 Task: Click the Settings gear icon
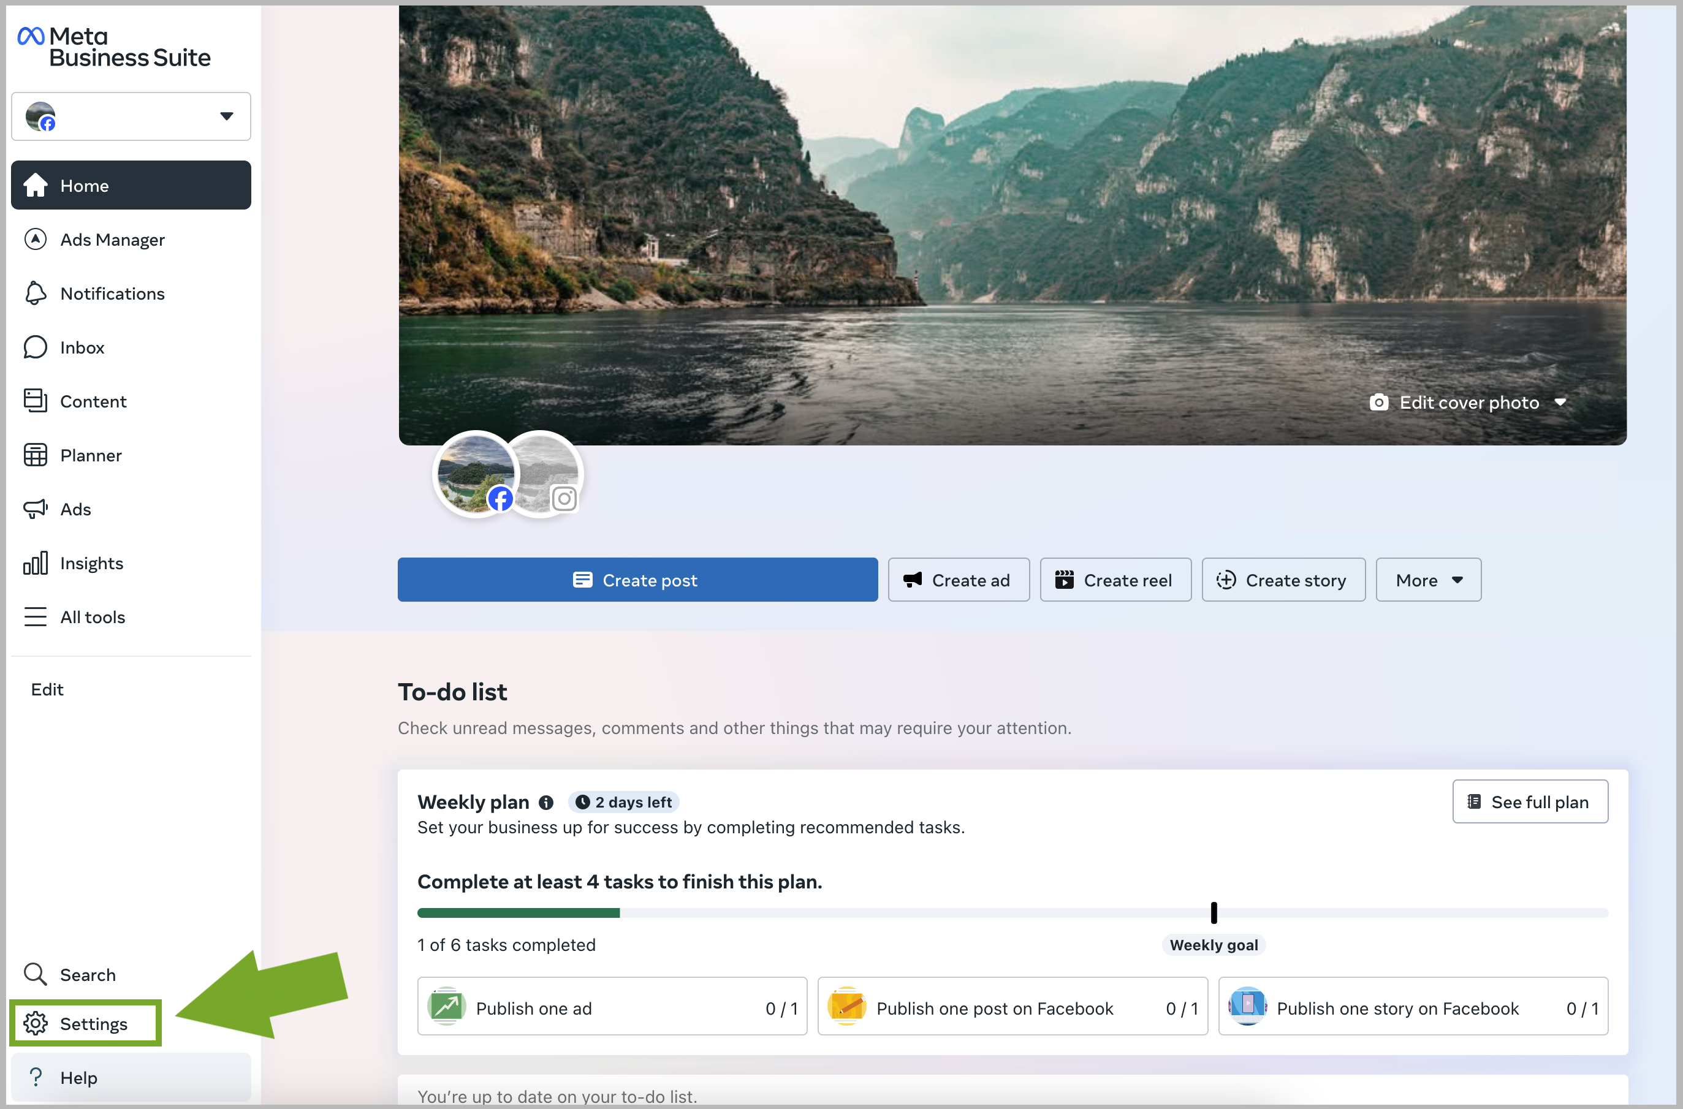tap(36, 1023)
